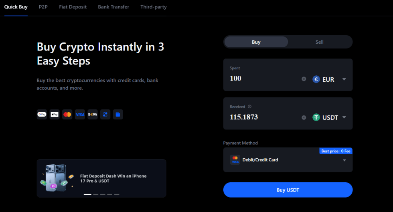Viewport: 393px width, 212px height.
Task: Click the Google Pay payment icon
Action: coord(42,115)
